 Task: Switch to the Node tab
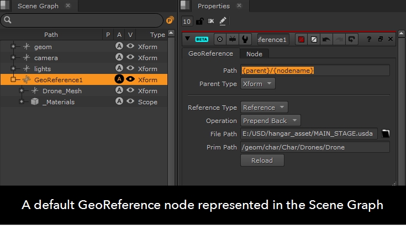point(254,54)
